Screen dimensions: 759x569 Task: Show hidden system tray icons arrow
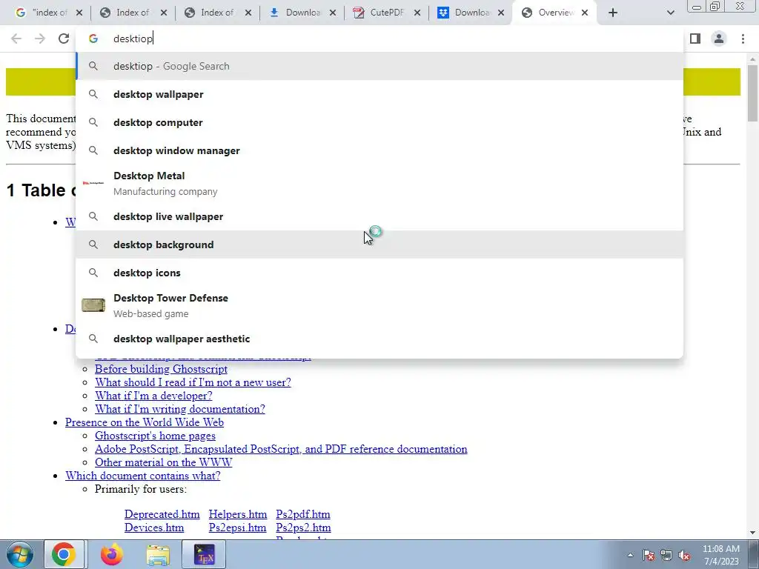click(x=630, y=555)
